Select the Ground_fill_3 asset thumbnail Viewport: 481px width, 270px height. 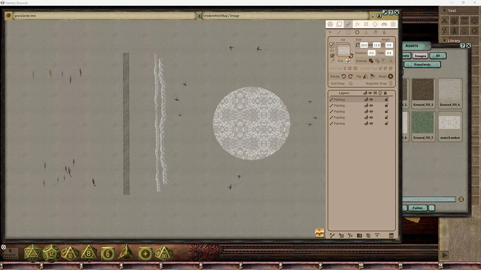(x=424, y=90)
